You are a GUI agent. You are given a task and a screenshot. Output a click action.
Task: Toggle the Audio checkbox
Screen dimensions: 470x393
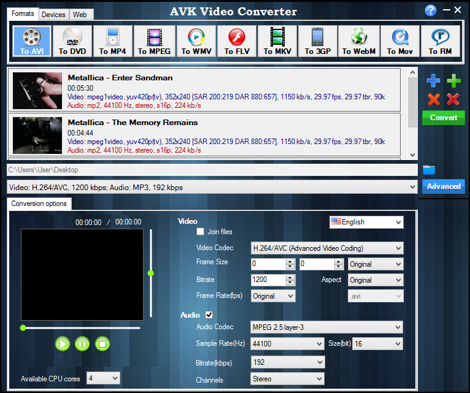209,315
